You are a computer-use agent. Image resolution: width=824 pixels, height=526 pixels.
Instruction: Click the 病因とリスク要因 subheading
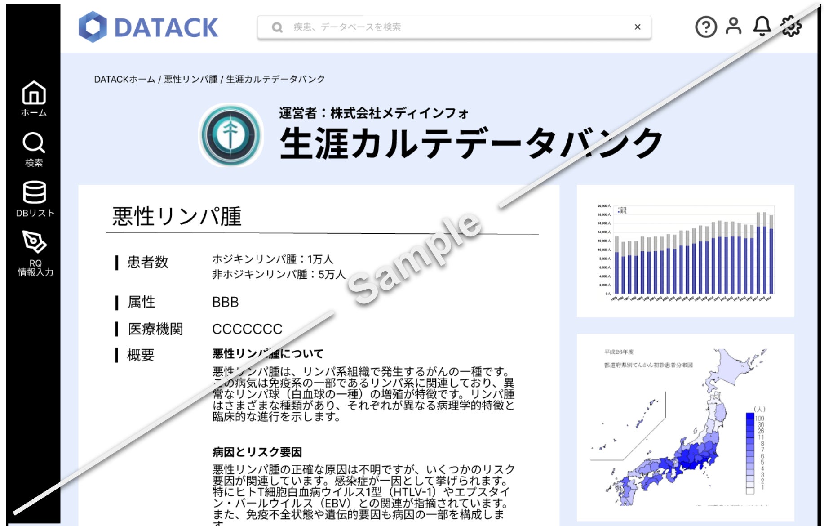[x=257, y=452]
